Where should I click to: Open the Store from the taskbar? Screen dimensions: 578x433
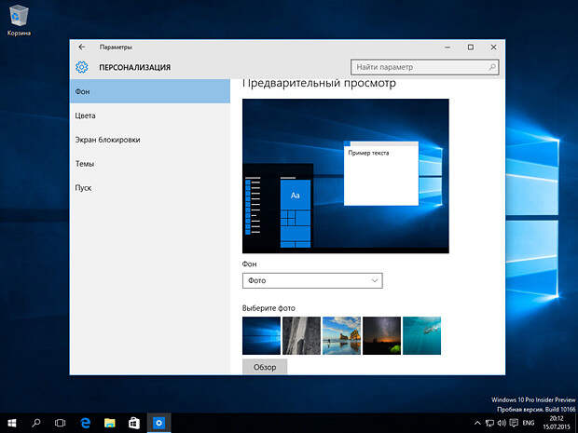point(134,423)
